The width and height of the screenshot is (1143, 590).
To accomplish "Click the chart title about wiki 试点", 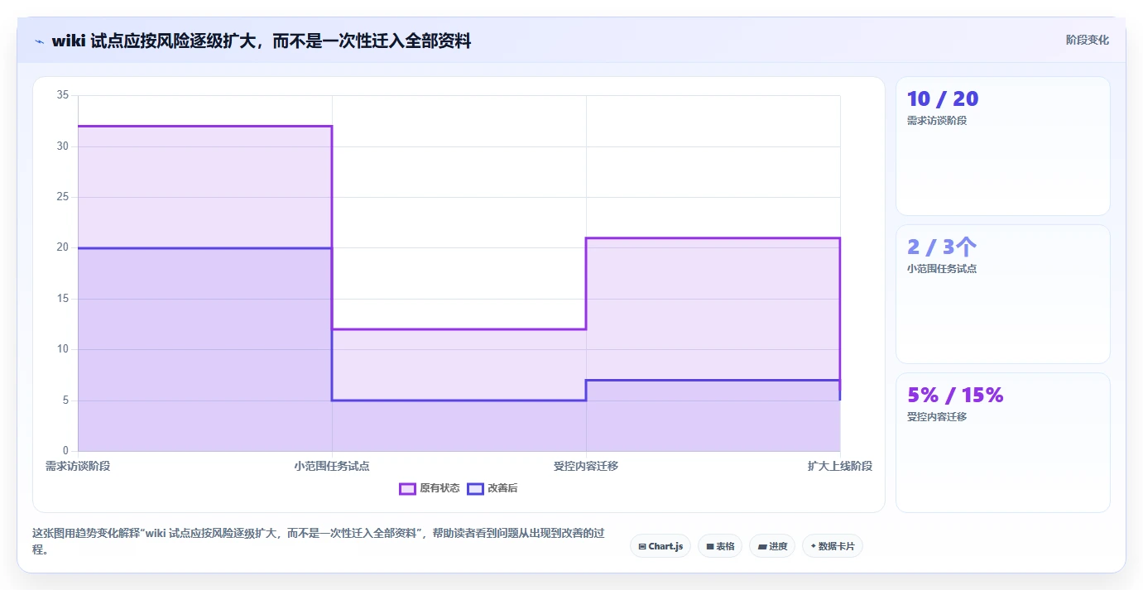I will click(x=262, y=41).
